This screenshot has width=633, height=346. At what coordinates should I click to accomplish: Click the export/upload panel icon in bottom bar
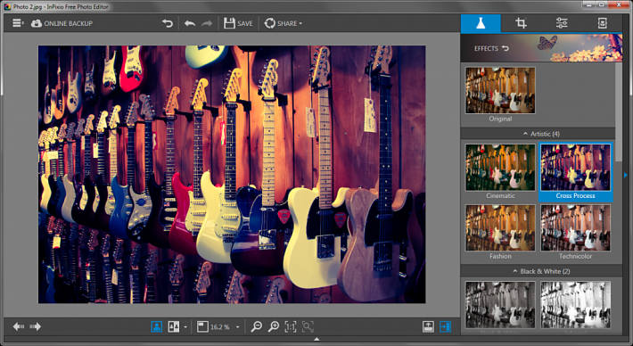pyautogui.click(x=428, y=326)
